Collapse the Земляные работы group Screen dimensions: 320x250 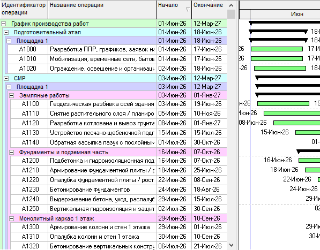[x=12, y=96]
